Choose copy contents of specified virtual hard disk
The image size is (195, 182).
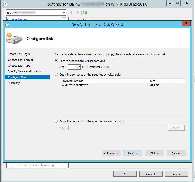tap(56, 121)
